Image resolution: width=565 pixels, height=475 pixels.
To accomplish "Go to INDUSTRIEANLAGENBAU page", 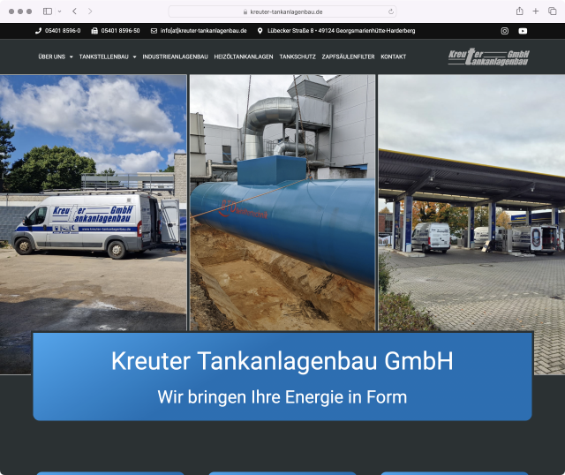I will click(x=175, y=57).
